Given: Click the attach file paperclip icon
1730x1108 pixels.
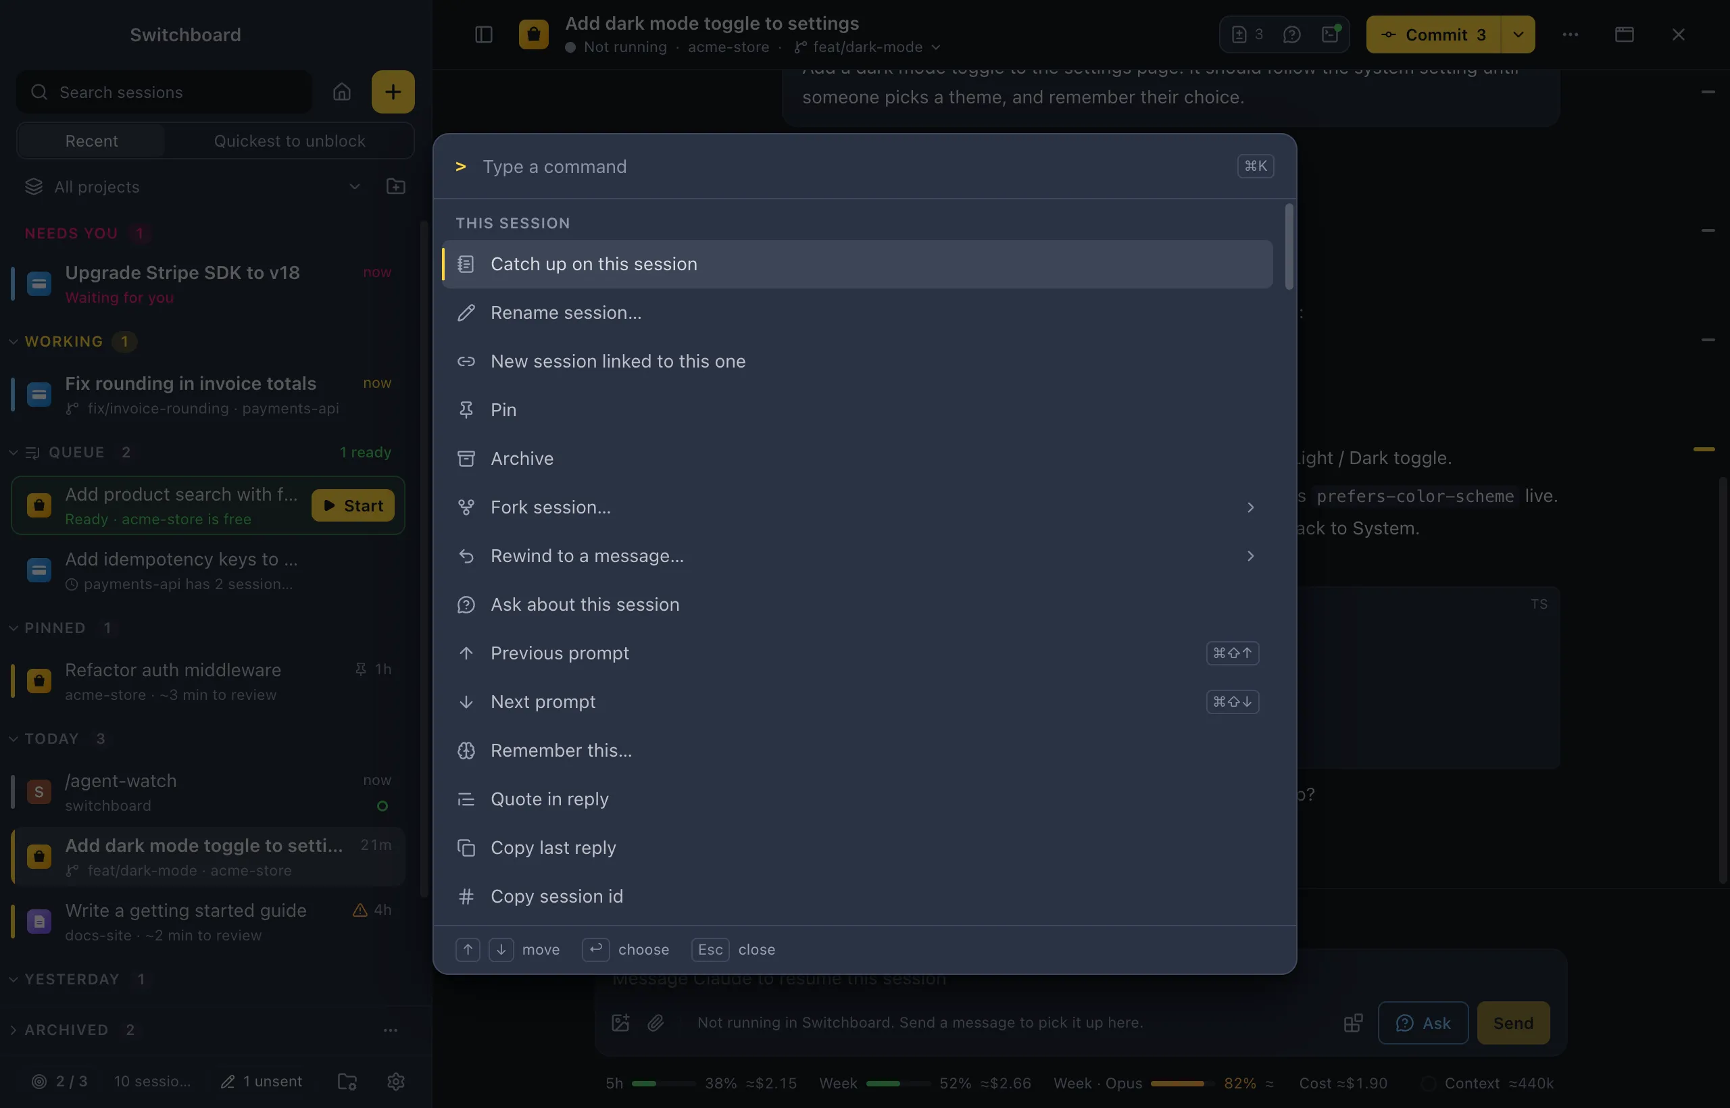Looking at the screenshot, I should coord(656,1022).
